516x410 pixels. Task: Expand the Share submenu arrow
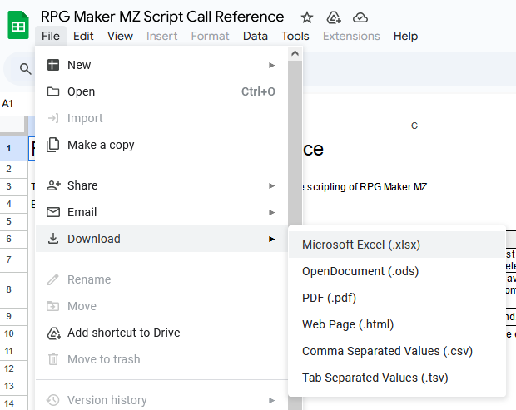(x=271, y=185)
